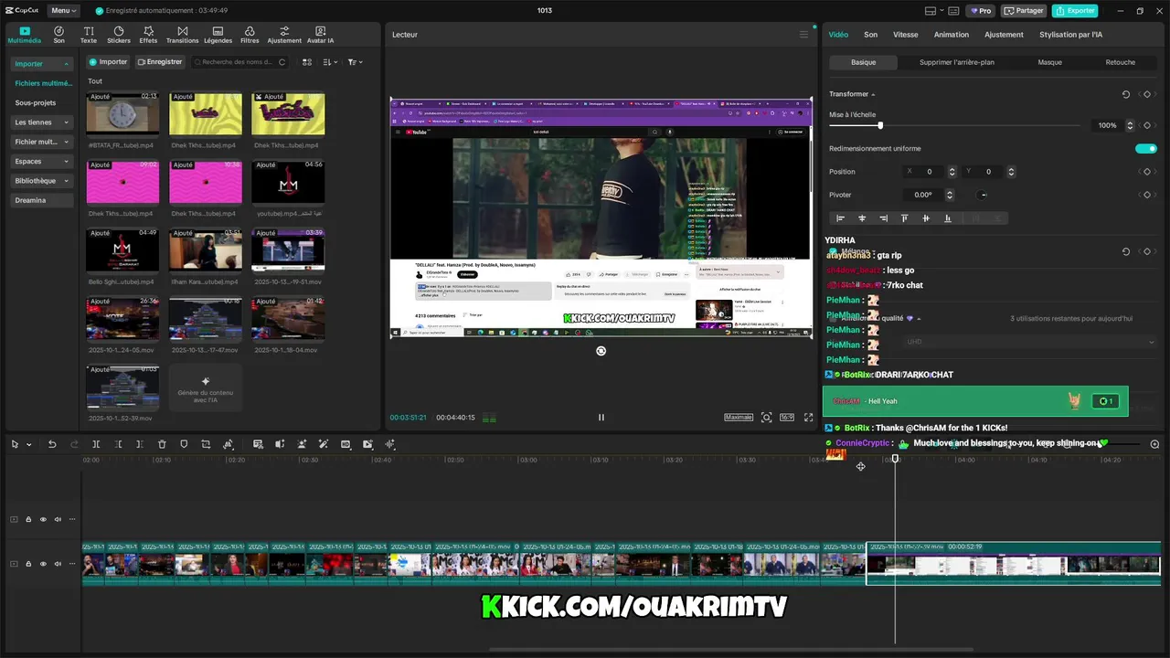Viewport: 1170px width, 658px height.
Task: Select the Retouche subtab
Action: tap(1120, 62)
